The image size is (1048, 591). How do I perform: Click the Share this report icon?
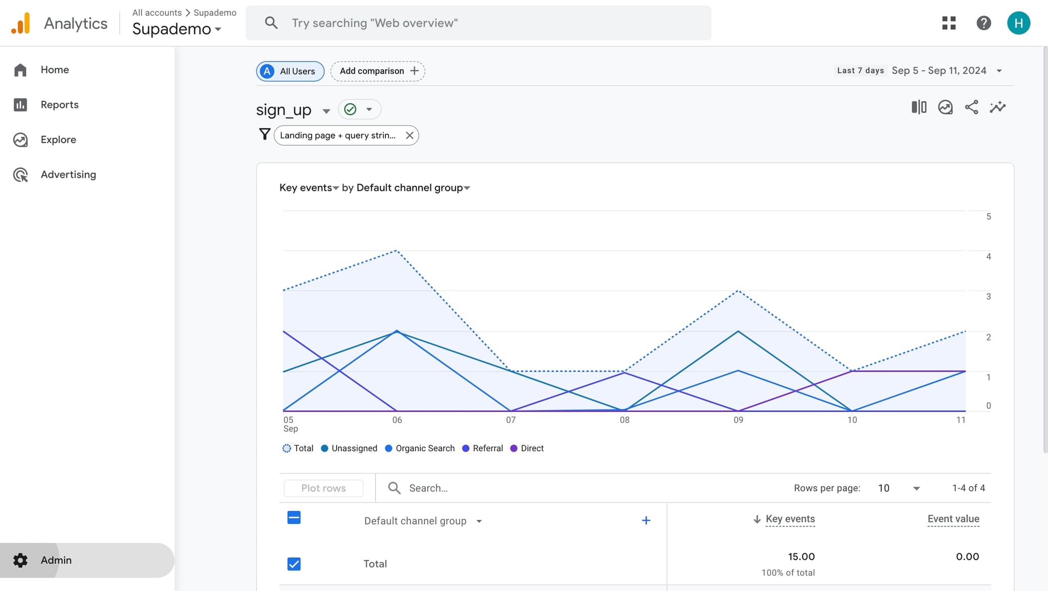[971, 107]
